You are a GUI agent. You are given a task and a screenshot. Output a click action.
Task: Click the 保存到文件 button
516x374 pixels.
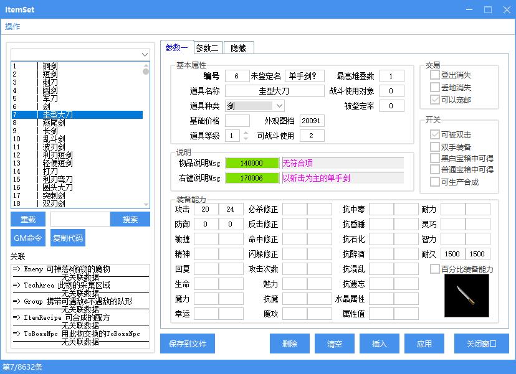188,344
